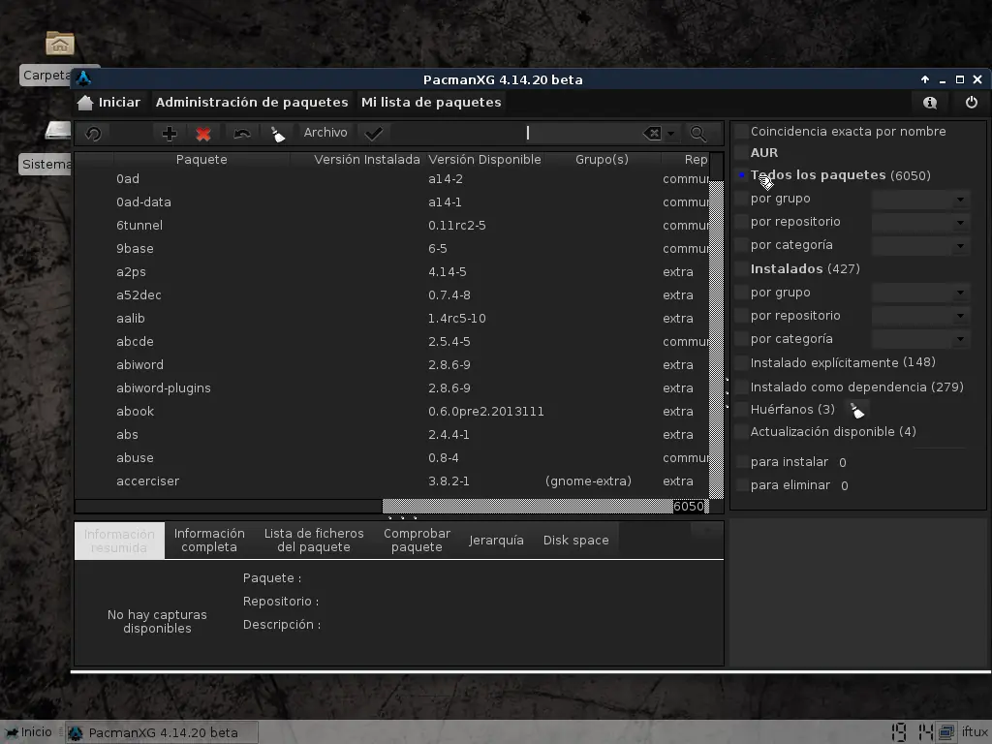The height and width of the screenshot is (744, 992).
Task: Click the undo arrow toolbar icon
Action: tap(241, 134)
